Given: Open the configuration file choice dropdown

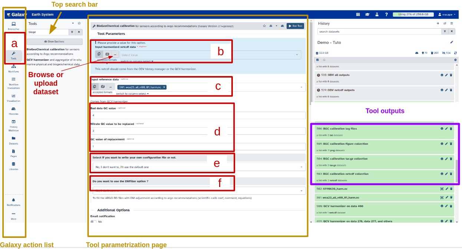Looking at the screenshot, I should point(199,167).
